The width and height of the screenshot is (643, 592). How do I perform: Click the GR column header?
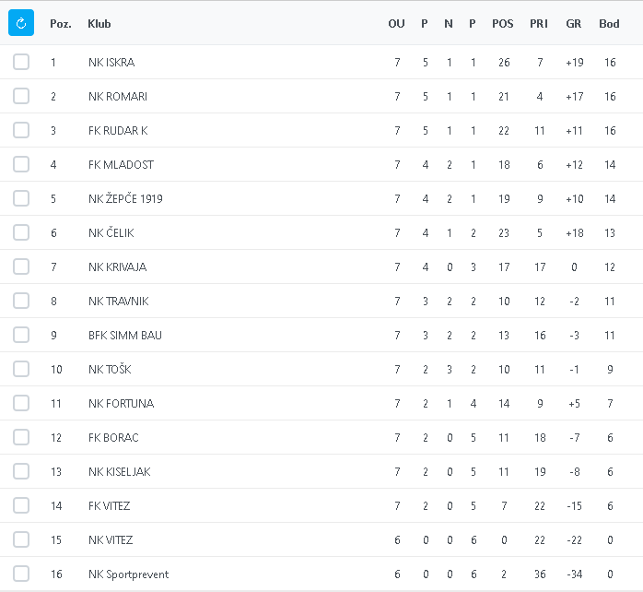pos(574,24)
